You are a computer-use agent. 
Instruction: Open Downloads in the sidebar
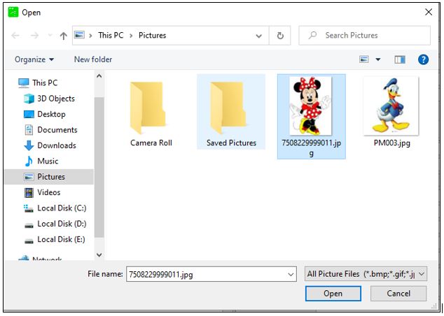(x=57, y=145)
